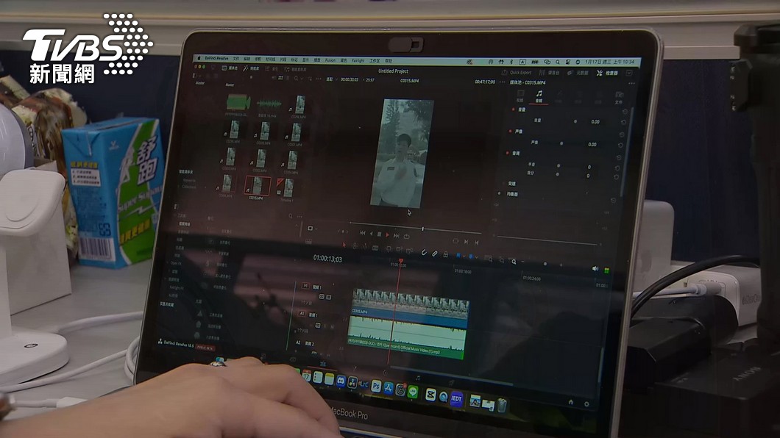Jump to first frame with skip-back button
780x438 pixels.
363,233
